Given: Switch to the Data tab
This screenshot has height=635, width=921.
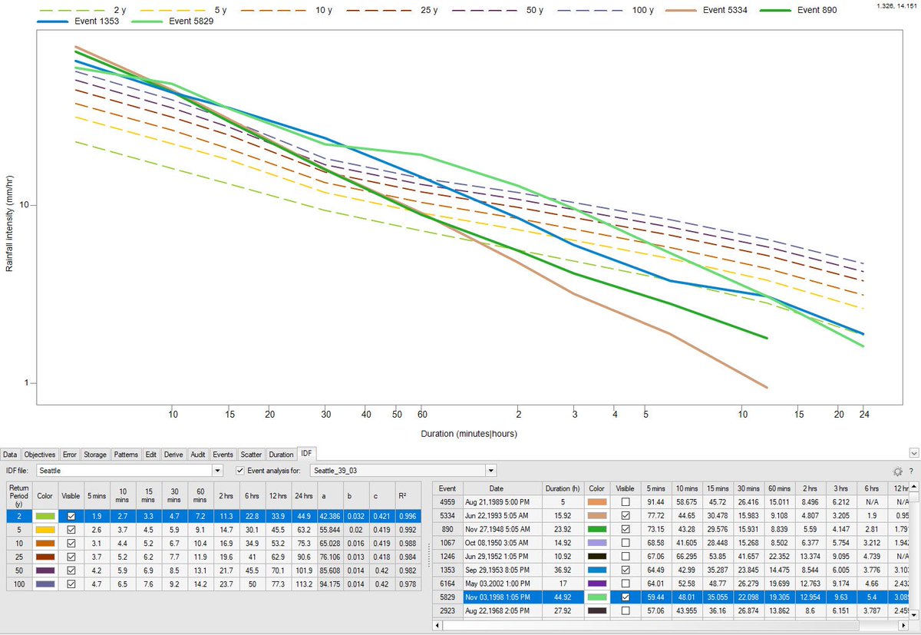Looking at the screenshot, I should pos(10,455).
